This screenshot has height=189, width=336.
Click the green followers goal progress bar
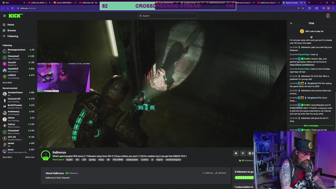pyautogui.click(x=244, y=178)
